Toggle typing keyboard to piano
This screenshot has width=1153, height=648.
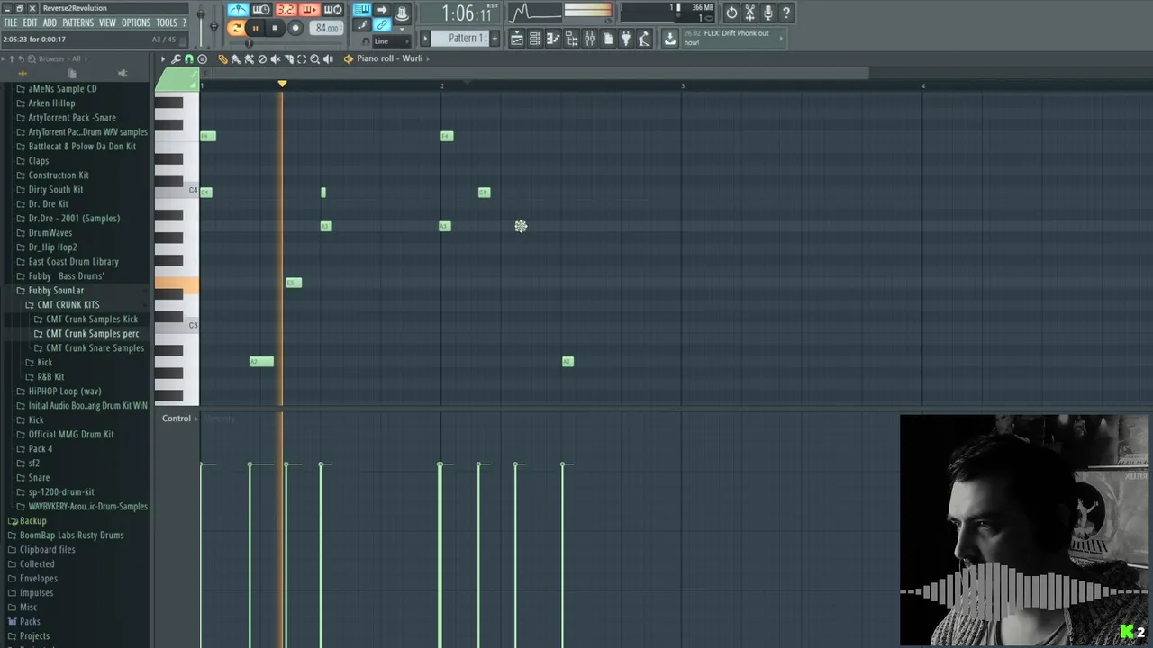pyautogui.click(x=362, y=10)
